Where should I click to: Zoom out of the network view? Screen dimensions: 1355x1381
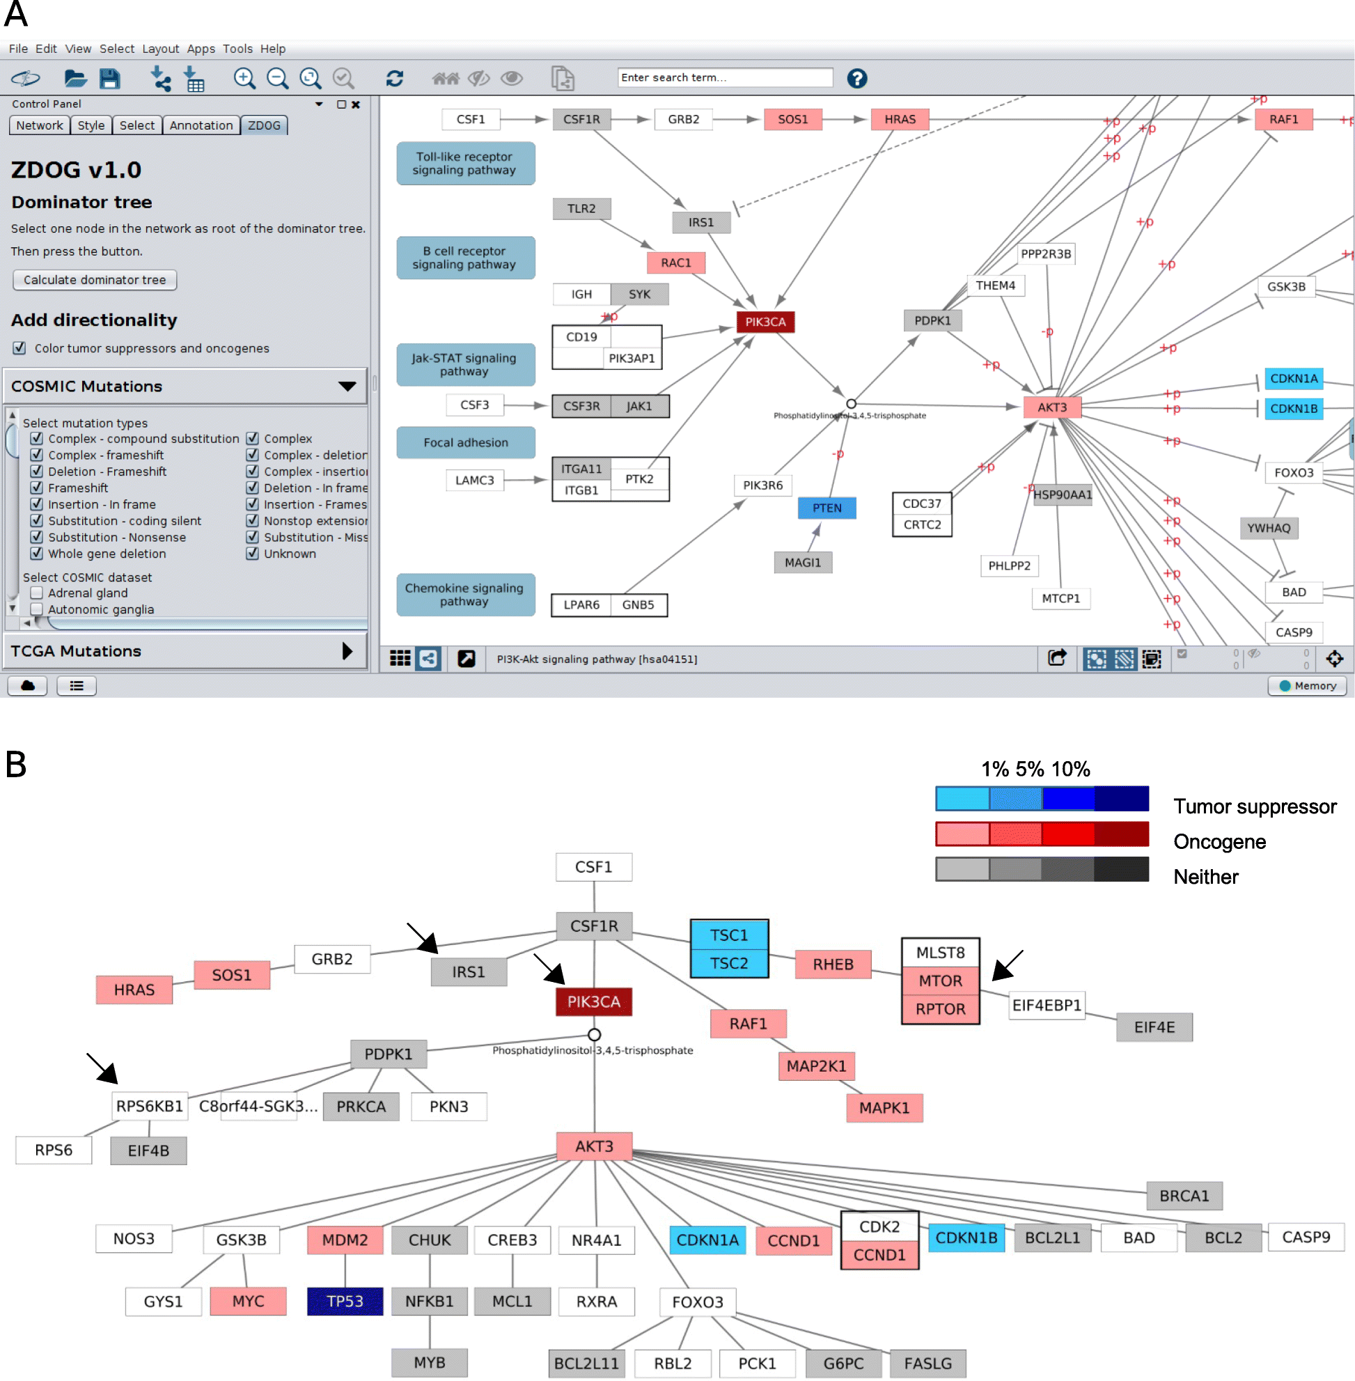tap(278, 78)
